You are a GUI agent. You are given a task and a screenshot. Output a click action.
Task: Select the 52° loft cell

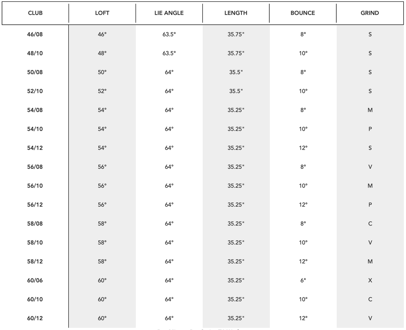click(x=102, y=91)
